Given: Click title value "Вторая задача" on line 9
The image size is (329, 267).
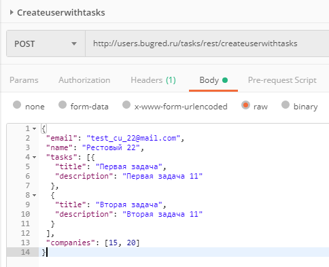Looking at the screenshot, I should (x=129, y=204).
